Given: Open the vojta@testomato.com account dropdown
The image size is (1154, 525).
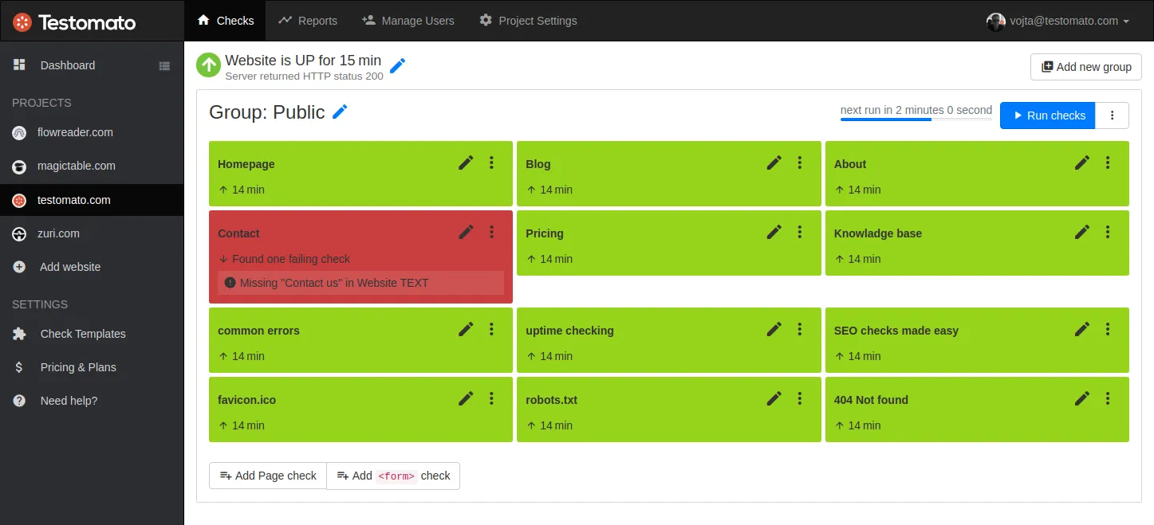Looking at the screenshot, I should (x=1058, y=21).
